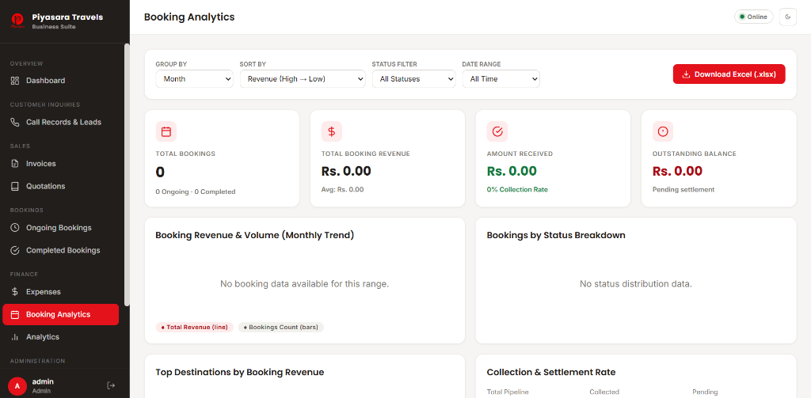
Task: Click the Collection & Settlement Rate heading
Action: tap(551, 372)
